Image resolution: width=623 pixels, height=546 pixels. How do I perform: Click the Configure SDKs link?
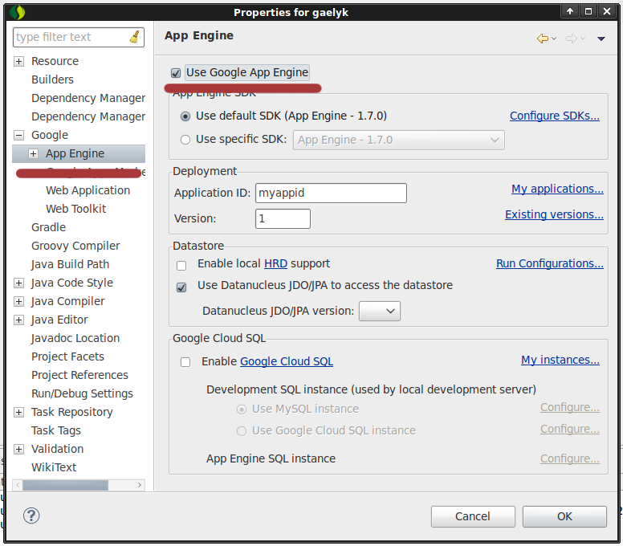(555, 116)
